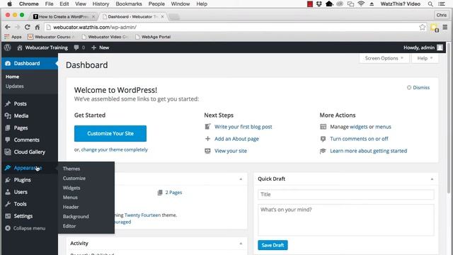Viewport: 453px width, 255px height.
Task: Expand the Help dropdown tab
Action: pyautogui.click(x=425, y=58)
